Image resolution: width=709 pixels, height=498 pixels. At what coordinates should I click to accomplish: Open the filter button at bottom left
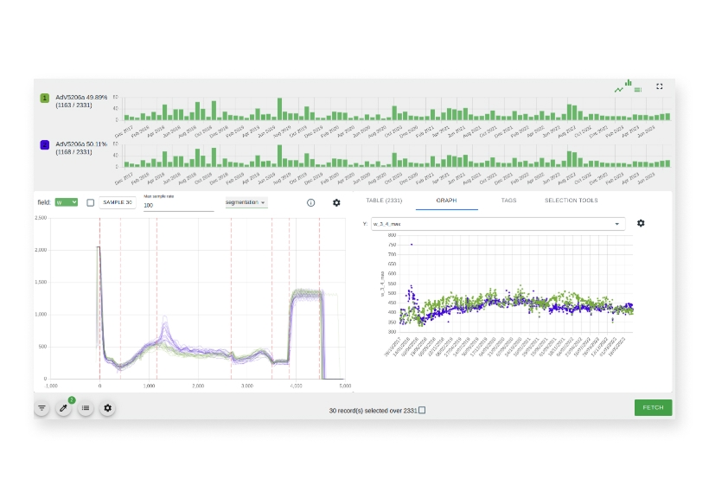(42, 408)
